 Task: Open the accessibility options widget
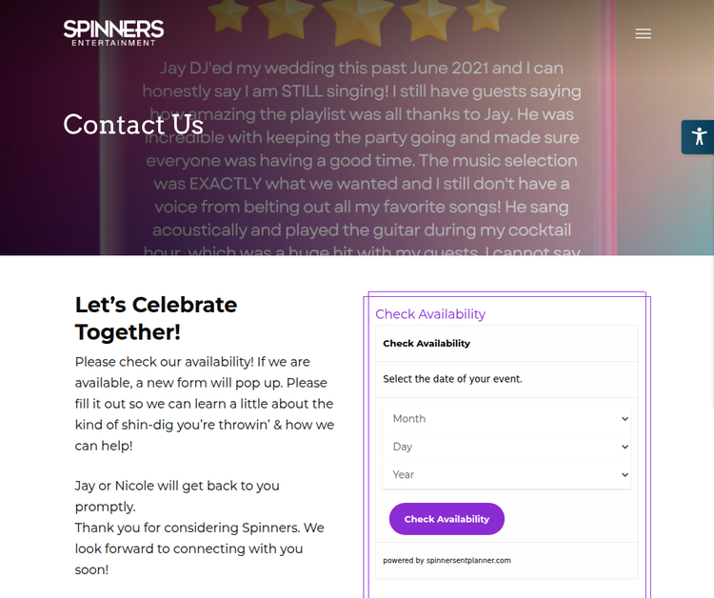click(x=698, y=136)
